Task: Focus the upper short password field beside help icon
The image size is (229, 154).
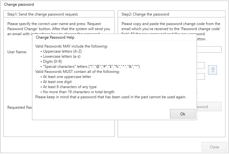Action: click(201, 65)
